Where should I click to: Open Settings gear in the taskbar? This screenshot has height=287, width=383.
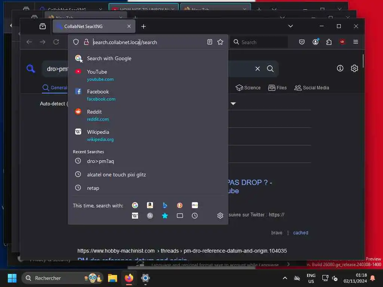click(145, 278)
